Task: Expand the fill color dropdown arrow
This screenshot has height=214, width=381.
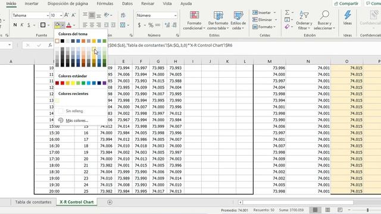Action: (x=63, y=25)
